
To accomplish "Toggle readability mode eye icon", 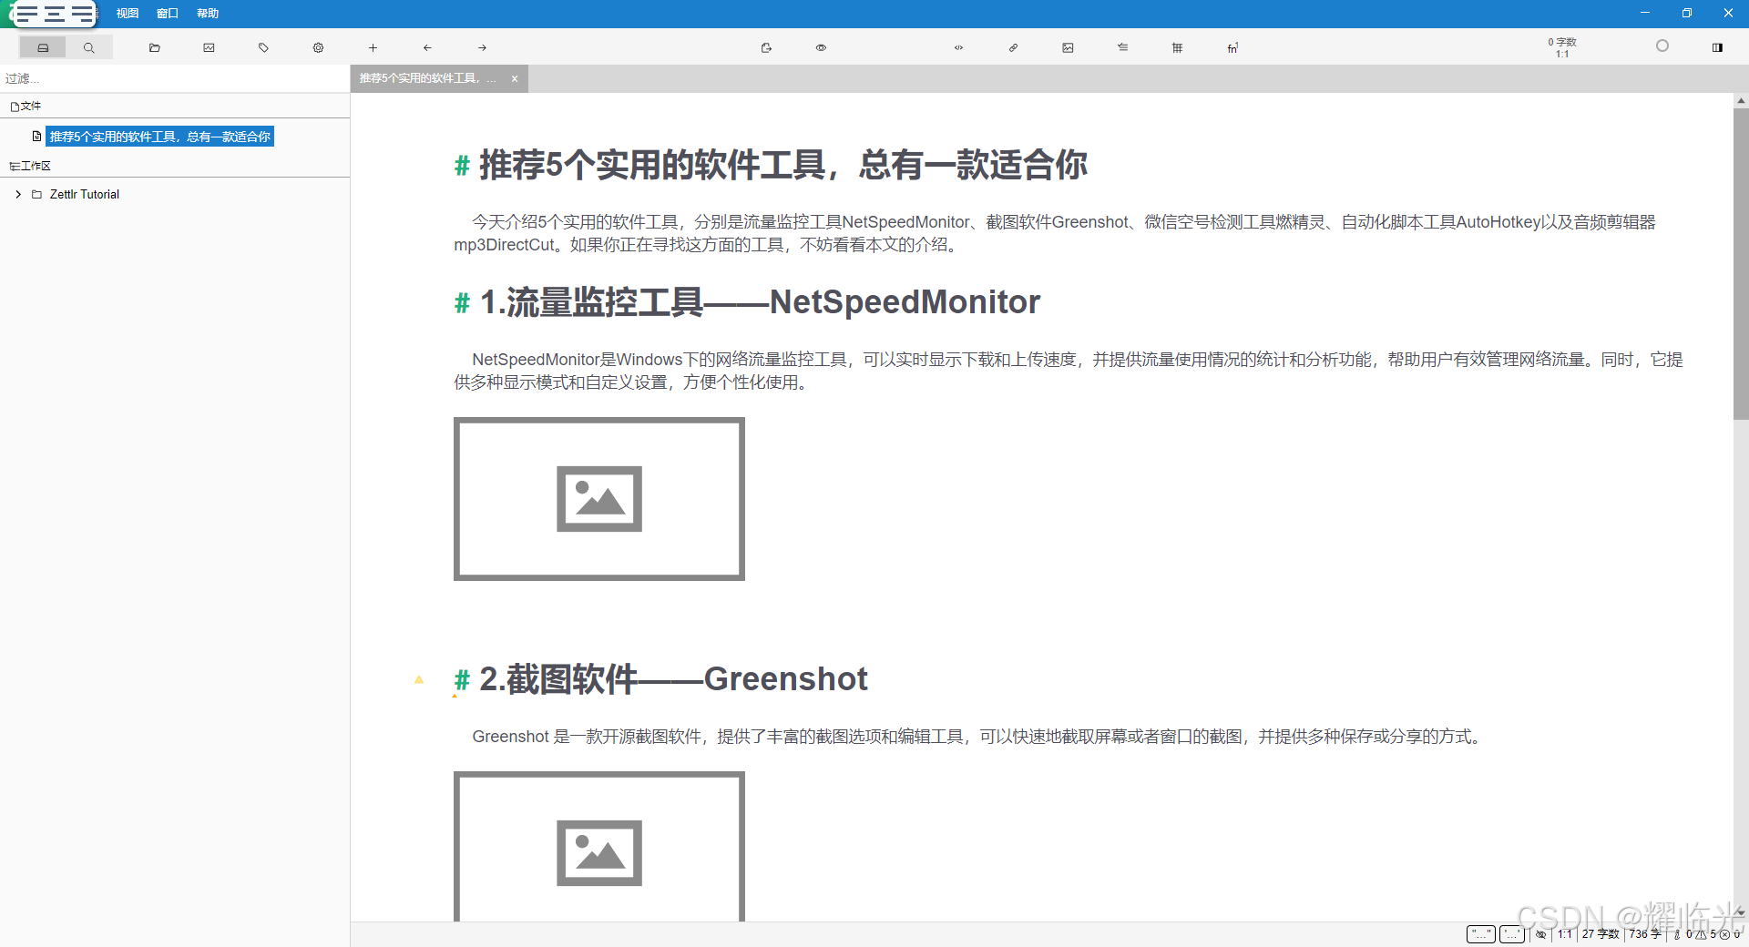I will click(x=821, y=47).
